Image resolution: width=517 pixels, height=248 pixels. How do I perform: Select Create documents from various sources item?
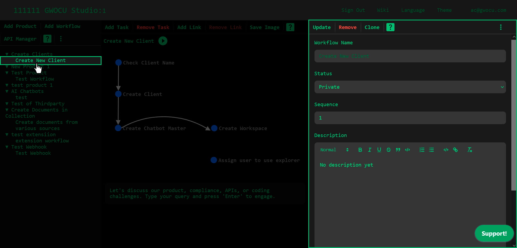click(46, 125)
